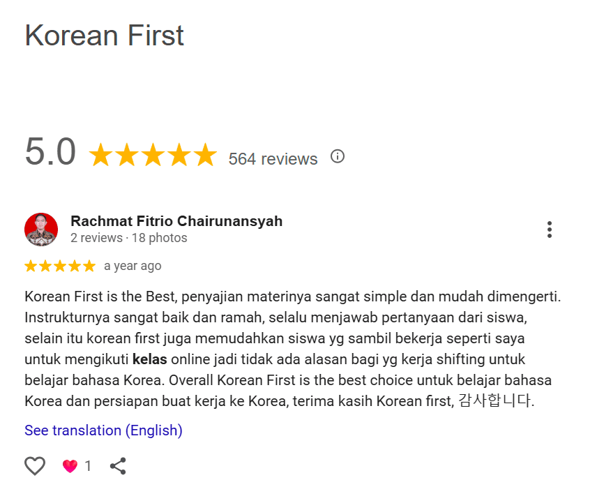Viewport: 597px width, 503px height.
Task: Click the reviewer's five-star rating row
Action: 60,266
